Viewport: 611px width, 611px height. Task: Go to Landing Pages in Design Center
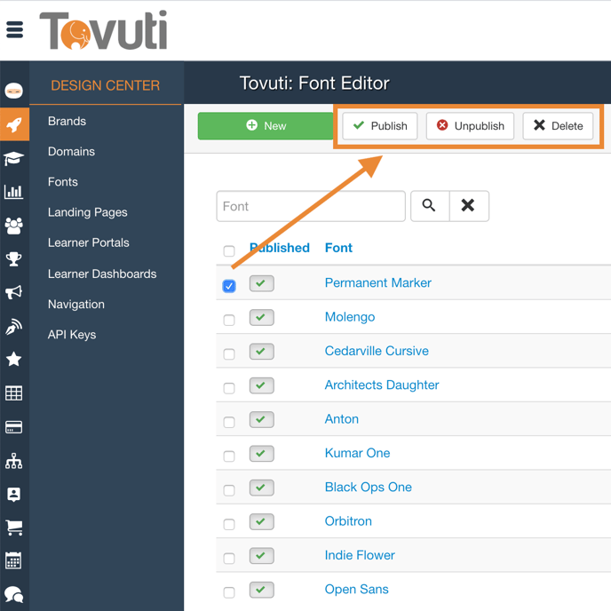click(87, 212)
